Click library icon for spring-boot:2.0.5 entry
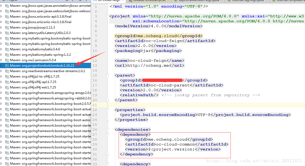The height and width of the screenshot is (166, 305). pyautogui.click(x=7, y=104)
